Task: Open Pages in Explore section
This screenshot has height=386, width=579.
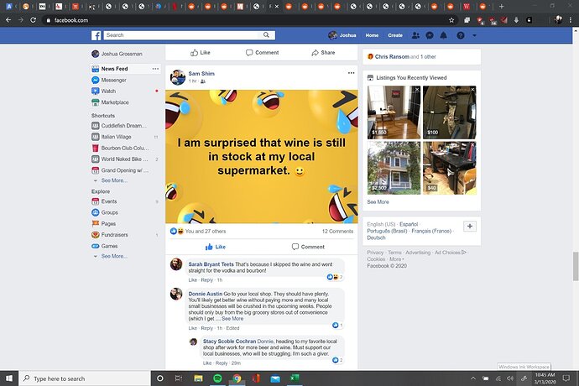Action: click(108, 224)
